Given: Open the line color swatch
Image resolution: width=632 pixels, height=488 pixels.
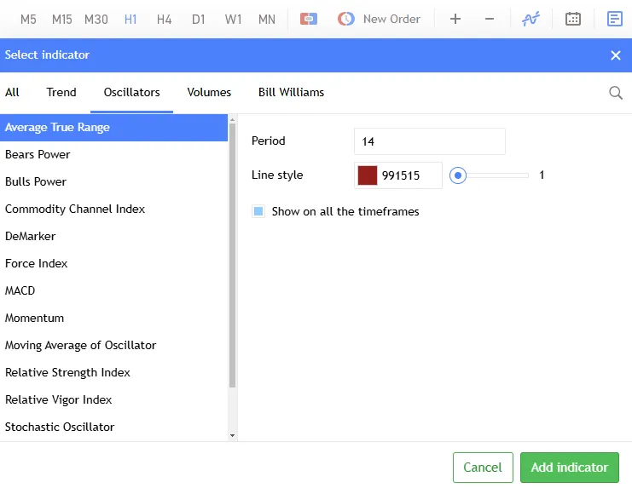Looking at the screenshot, I should coord(368,175).
